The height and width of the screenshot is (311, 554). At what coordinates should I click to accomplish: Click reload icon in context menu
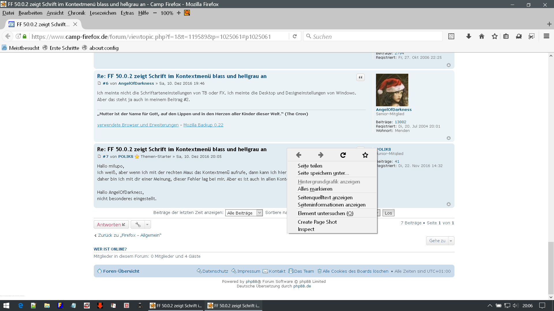pos(343,155)
